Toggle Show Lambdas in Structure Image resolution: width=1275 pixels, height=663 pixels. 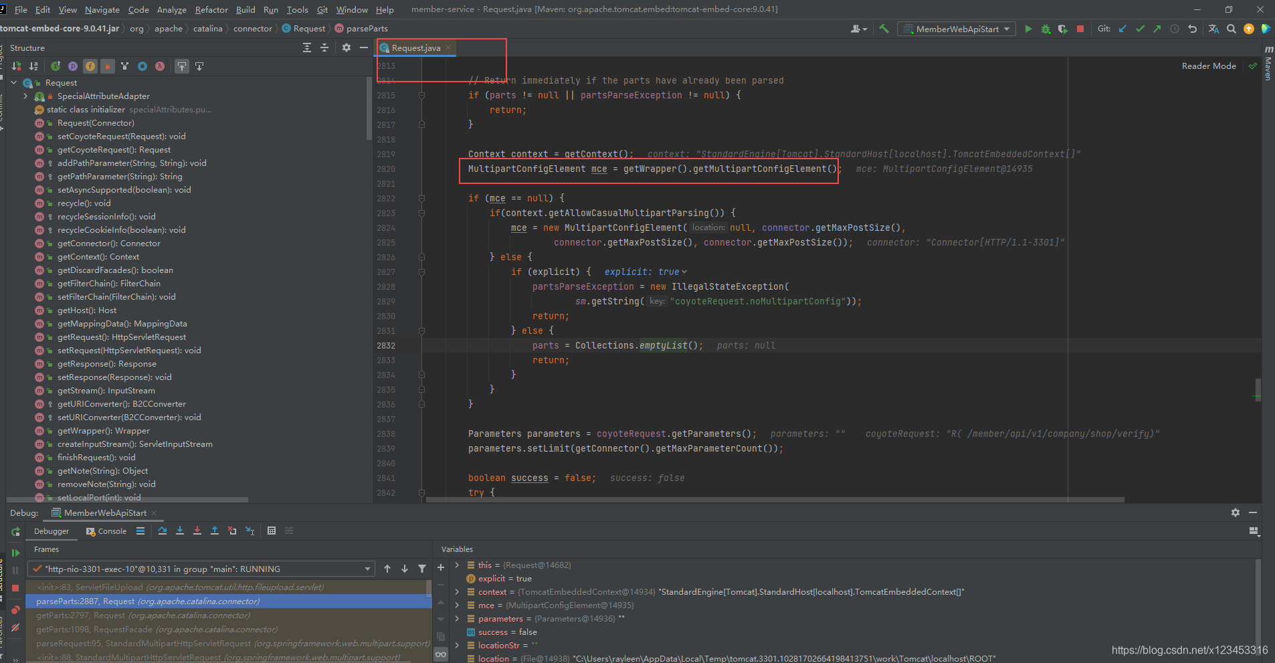coord(160,66)
